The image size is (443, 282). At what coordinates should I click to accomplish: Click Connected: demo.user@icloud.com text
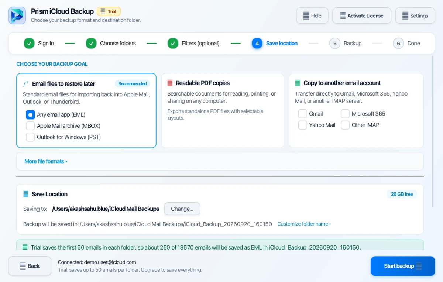97,262
